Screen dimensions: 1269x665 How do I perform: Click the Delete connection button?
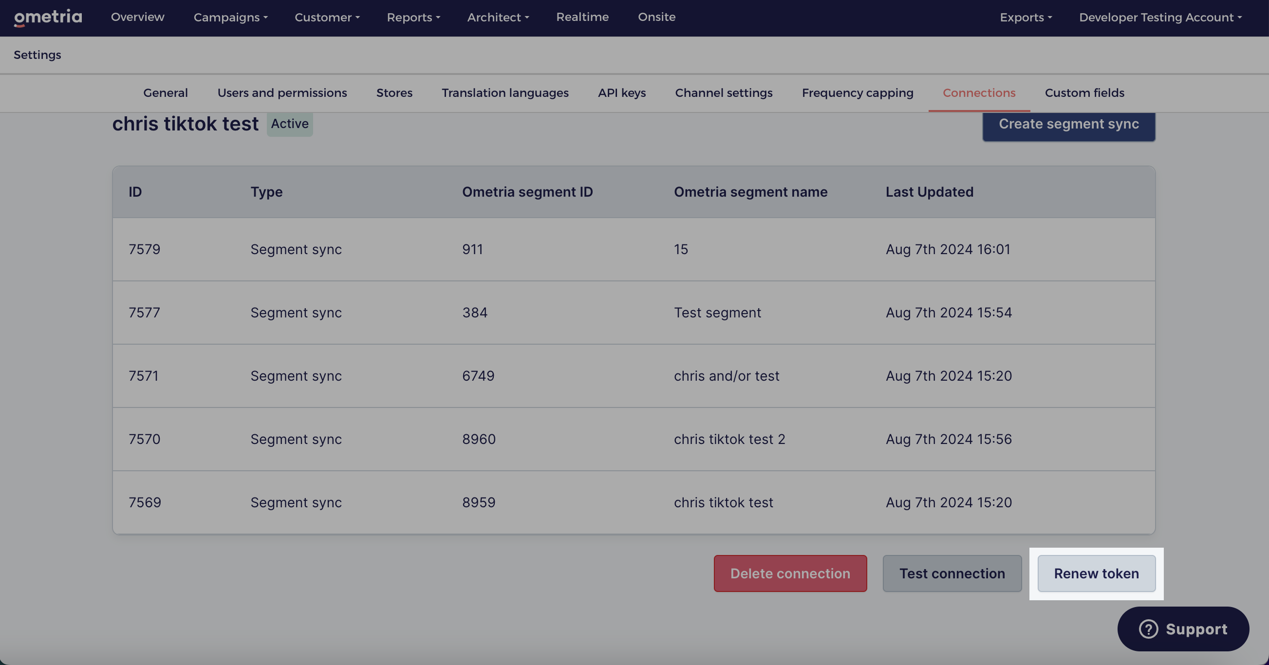790,573
